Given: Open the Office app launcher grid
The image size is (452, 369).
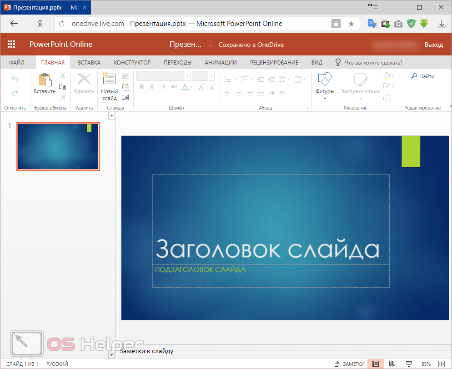Looking at the screenshot, I should click(11, 44).
